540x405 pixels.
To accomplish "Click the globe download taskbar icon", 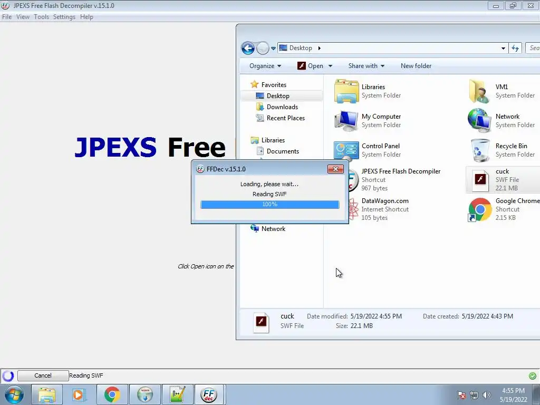I will (145, 394).
